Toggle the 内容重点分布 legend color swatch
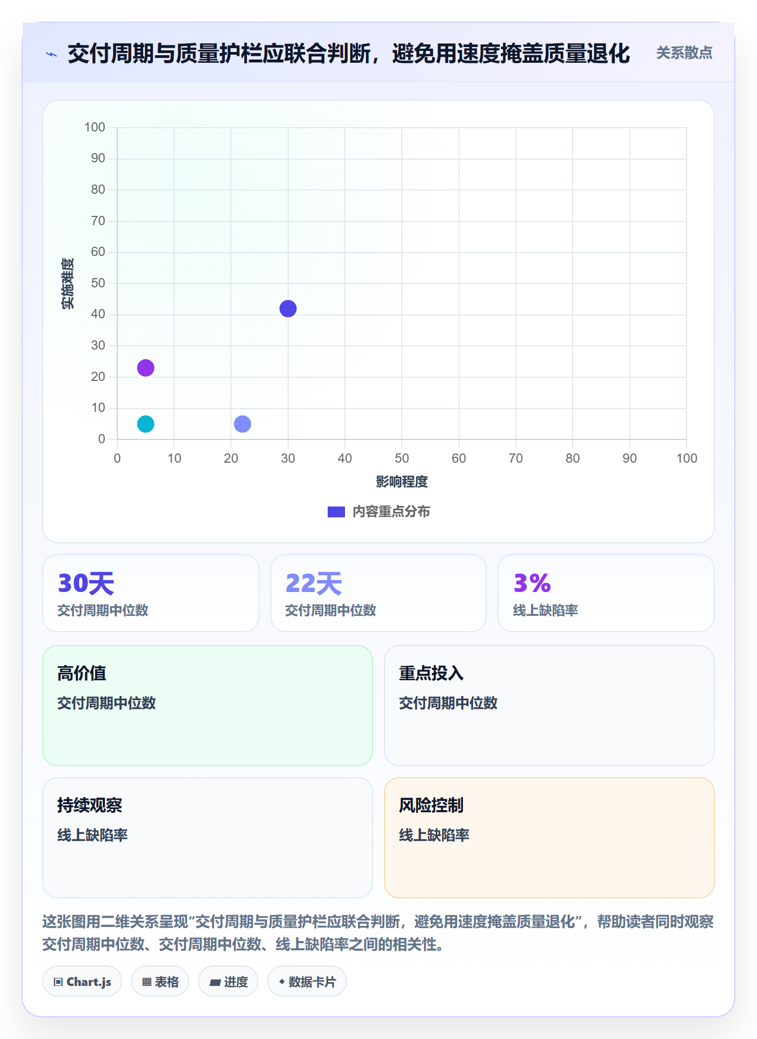The width and height of the screenshot is (757, 1039). pyautogui.click(x=336, y=512)
